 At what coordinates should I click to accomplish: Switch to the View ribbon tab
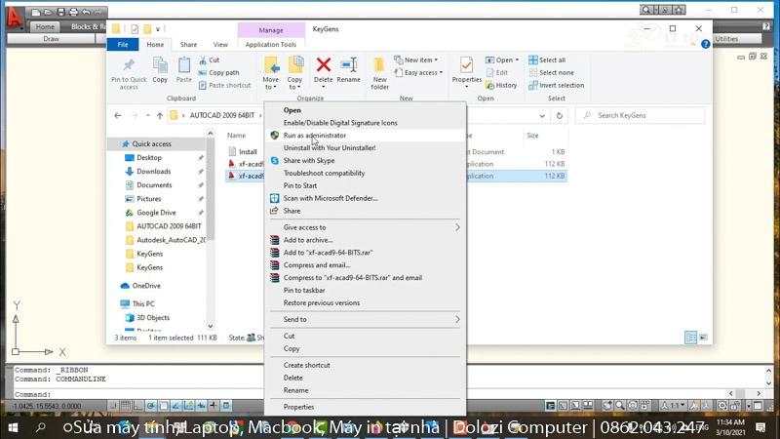click(x=220, y=44)
